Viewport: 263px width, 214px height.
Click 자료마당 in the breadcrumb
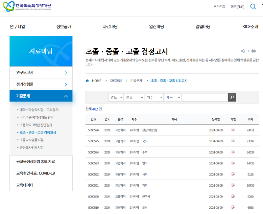point(116,81)
